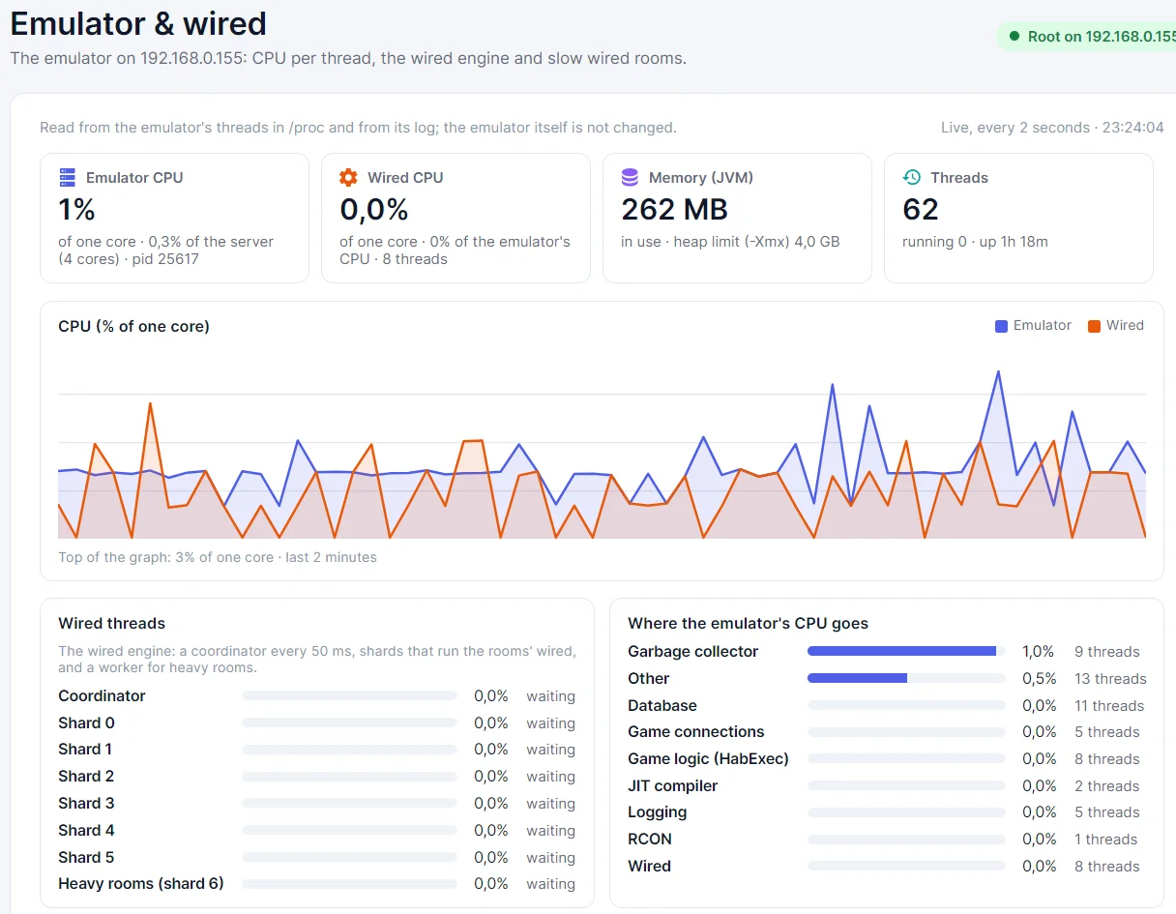
Task: Click the 13 threads count
Action: (x=1111, y=679)
